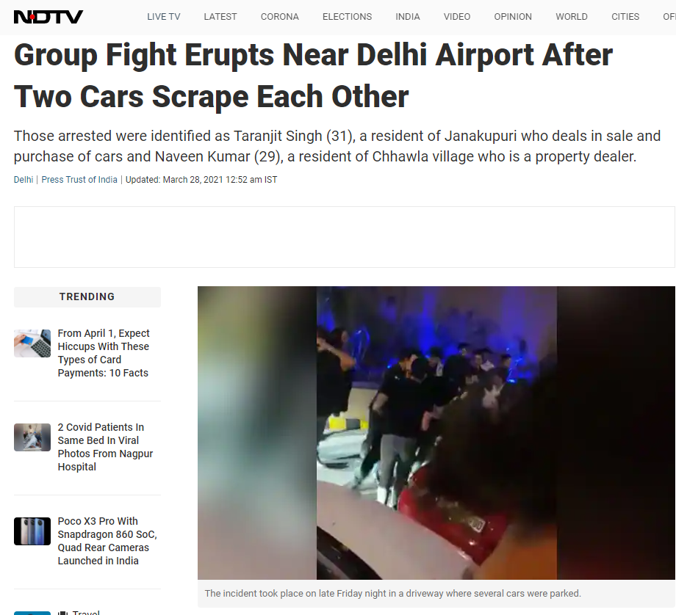The image size is (676, 615).
Task: Select ELECTIONS in the navigation bar
Action: click(347, 17)
